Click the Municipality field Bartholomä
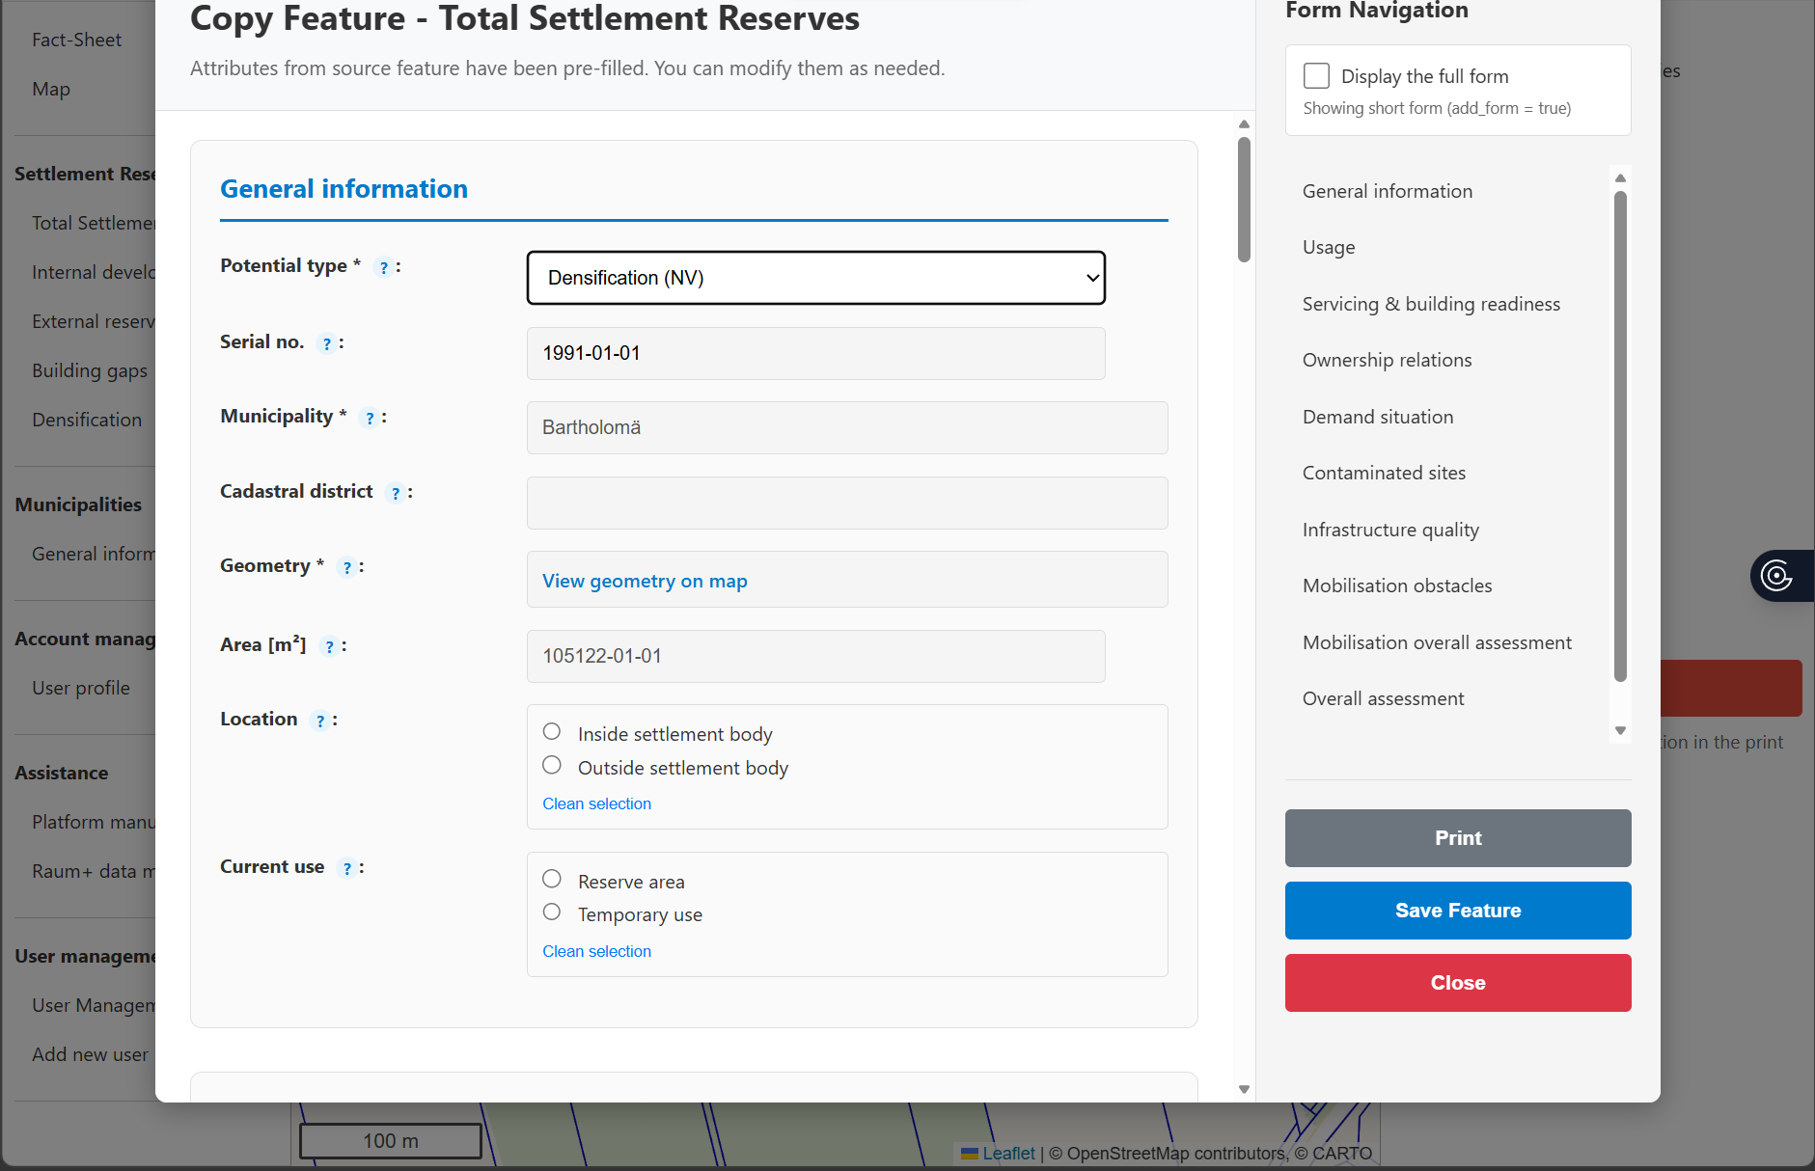The image size is (1815, 1171). (x=847, y=427)
